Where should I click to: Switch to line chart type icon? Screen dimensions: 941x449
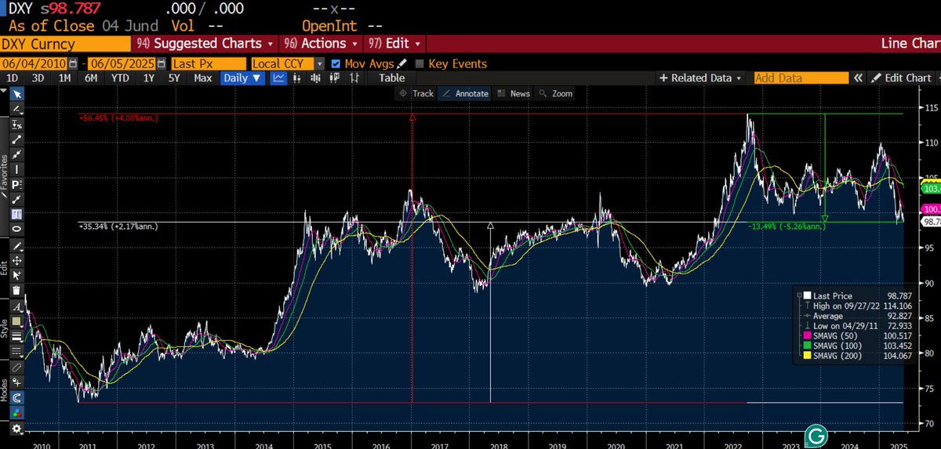(x=278, y=78)
